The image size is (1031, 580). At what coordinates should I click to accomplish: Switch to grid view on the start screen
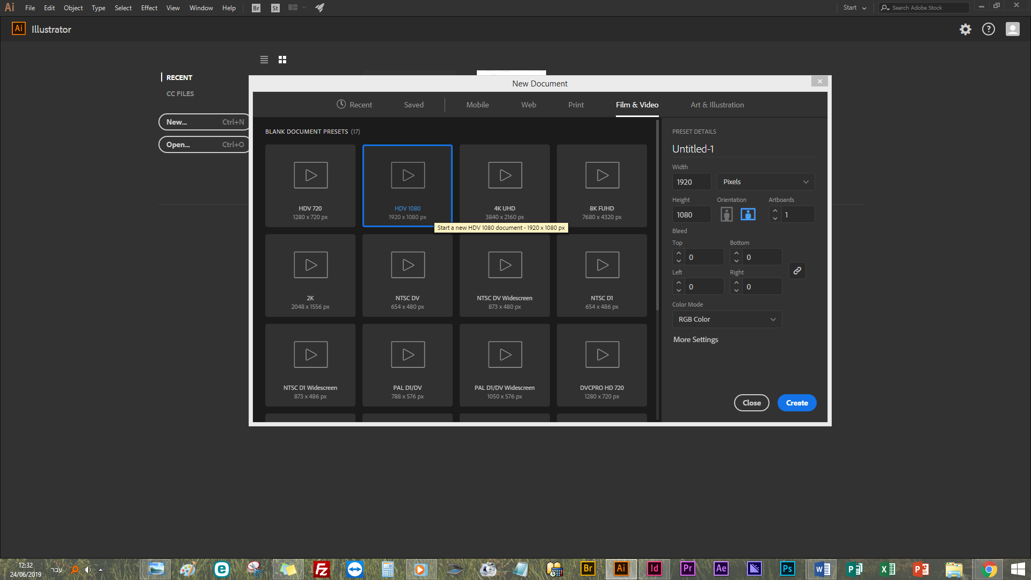(282, 60)
